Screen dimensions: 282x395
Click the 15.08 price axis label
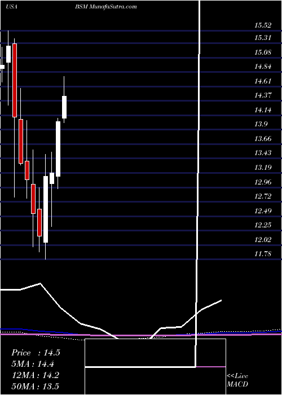[263, 52]
